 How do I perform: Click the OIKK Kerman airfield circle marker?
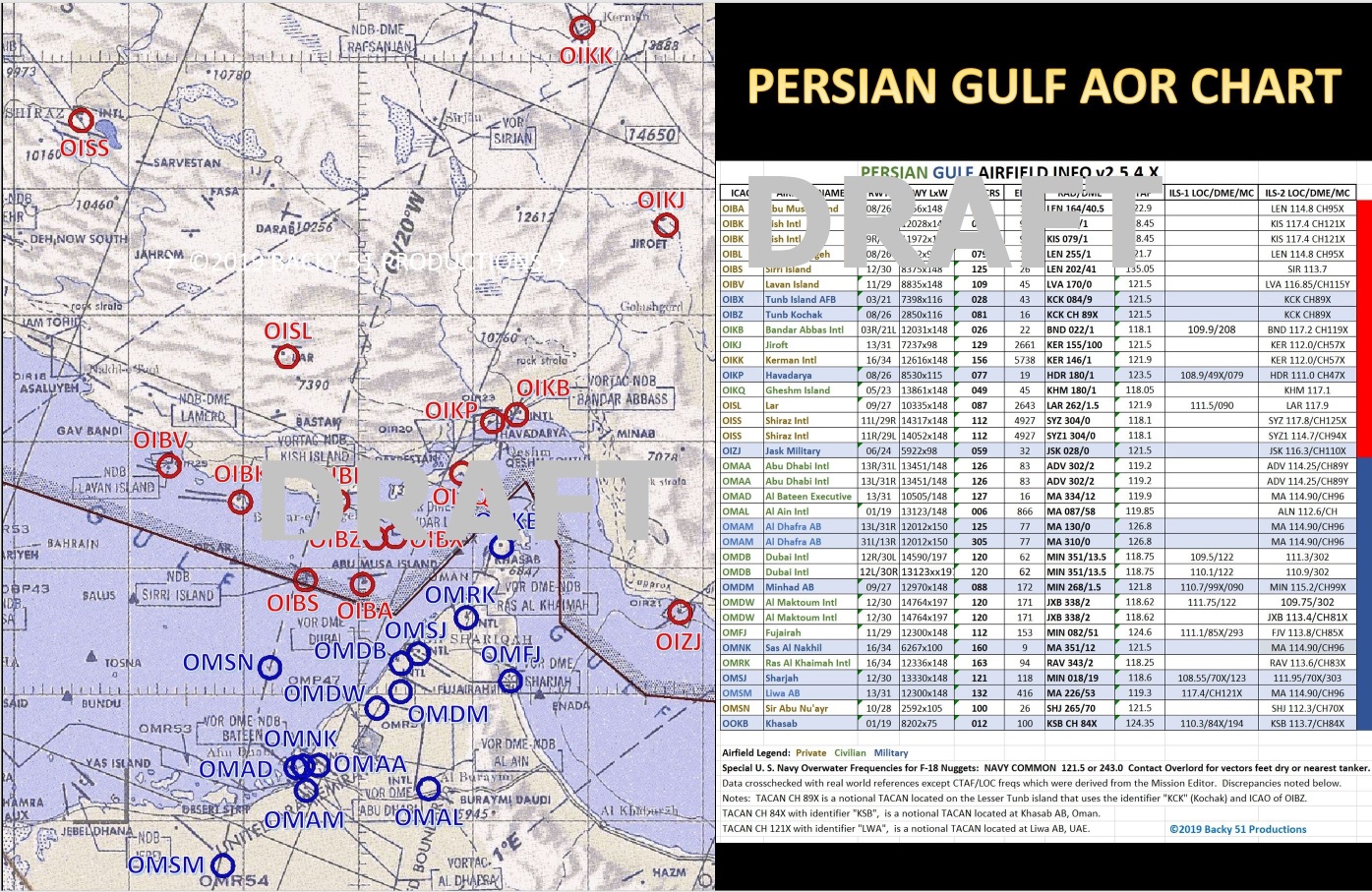coord(582,28)
